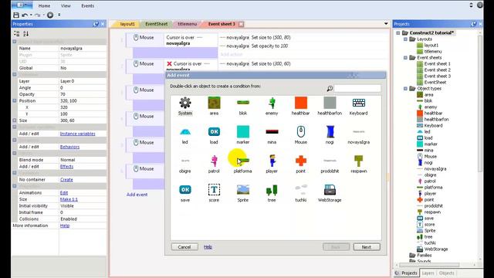This screenshot has height=278, width=494.
Task: Switch to the EventSheet tab
Action: click(x=156, y=24)
